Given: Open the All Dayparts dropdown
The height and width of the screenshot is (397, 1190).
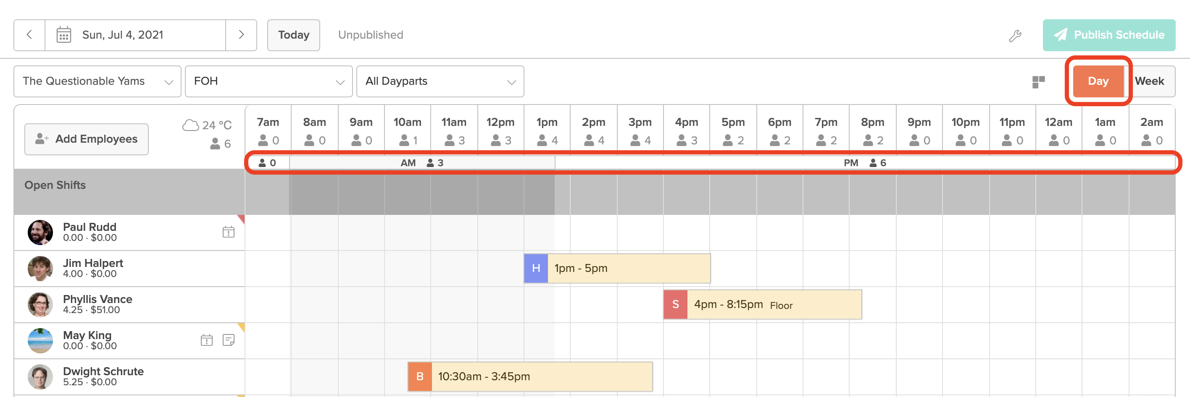Looking at the screenshot, I should click(x=440, y=81).
